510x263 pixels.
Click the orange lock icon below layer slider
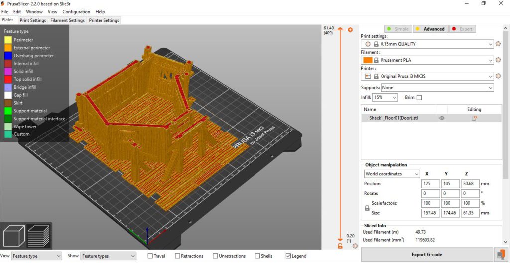click(340, 246)
